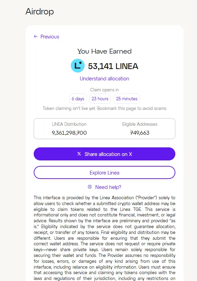This screenshot has width=197, height=281.
Task: Click the 25 minutes countdown chip
Action: (x=127, y=99)
